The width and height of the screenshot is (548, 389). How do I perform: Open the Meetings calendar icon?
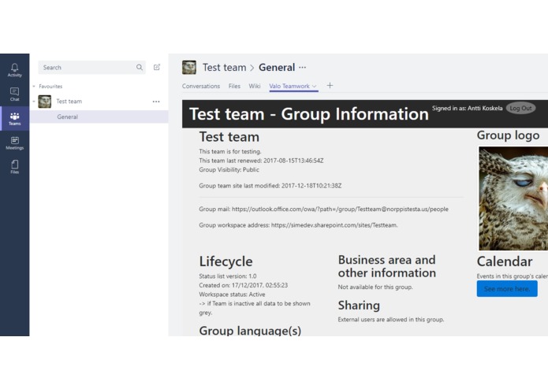pos(15,143)
